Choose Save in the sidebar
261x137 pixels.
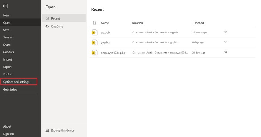[6, 30]
